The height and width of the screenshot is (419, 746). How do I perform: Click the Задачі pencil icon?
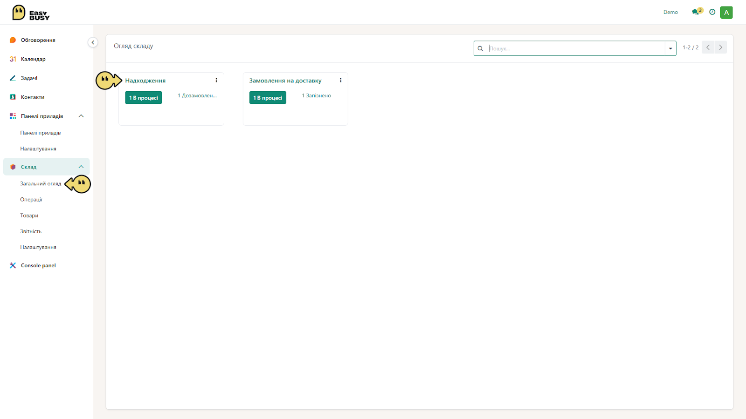13,78
